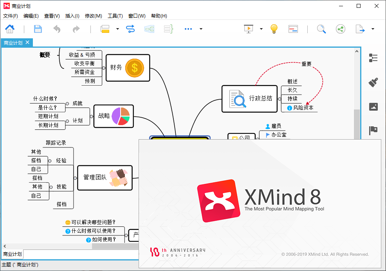Click the person marker beside 雇员

(x=268, y=126)
